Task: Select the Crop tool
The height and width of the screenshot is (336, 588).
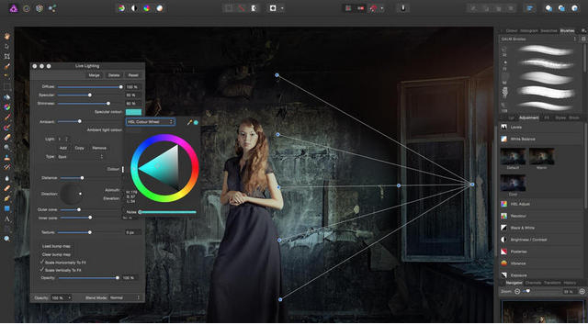Action: click(6, 56)
